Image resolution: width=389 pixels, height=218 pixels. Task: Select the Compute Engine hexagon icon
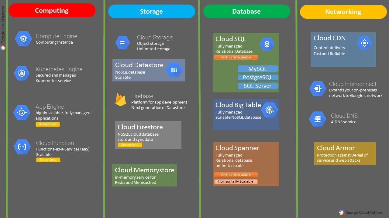tap(23, 39)
